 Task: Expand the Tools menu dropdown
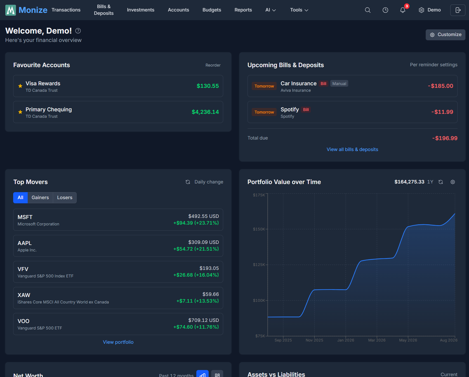(x=299, y=10)
